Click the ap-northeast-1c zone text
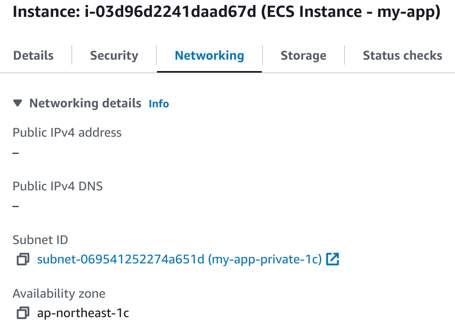This screenshot has height=327, width=455. point(83,313)
